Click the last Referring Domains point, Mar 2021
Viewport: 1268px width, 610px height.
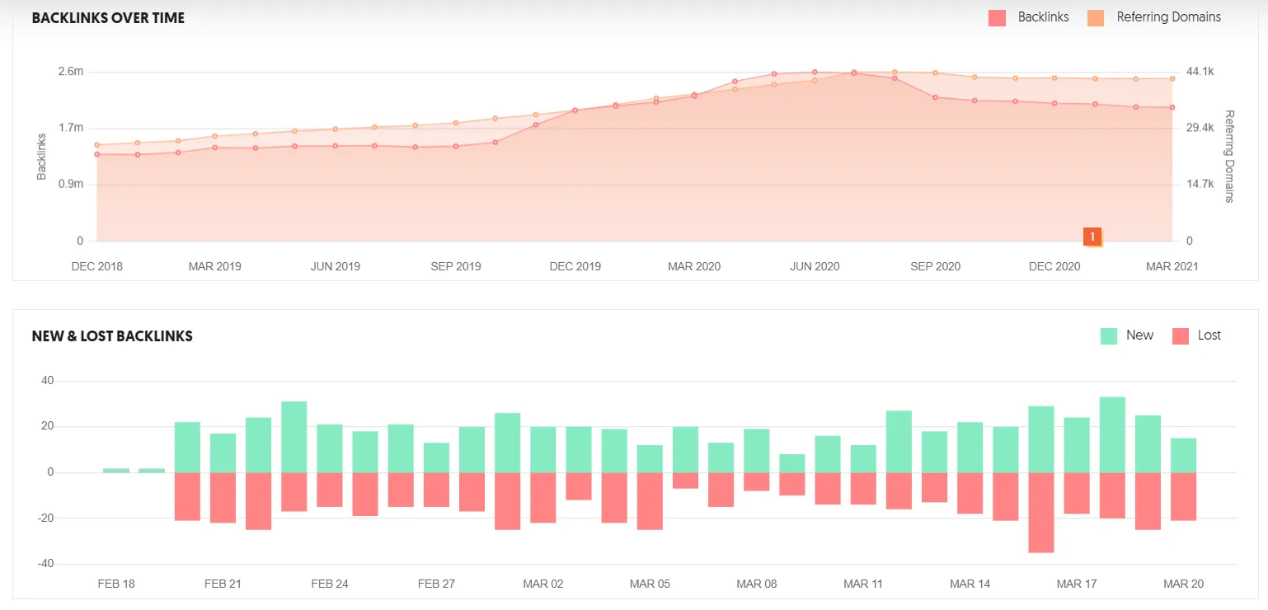1172,79
